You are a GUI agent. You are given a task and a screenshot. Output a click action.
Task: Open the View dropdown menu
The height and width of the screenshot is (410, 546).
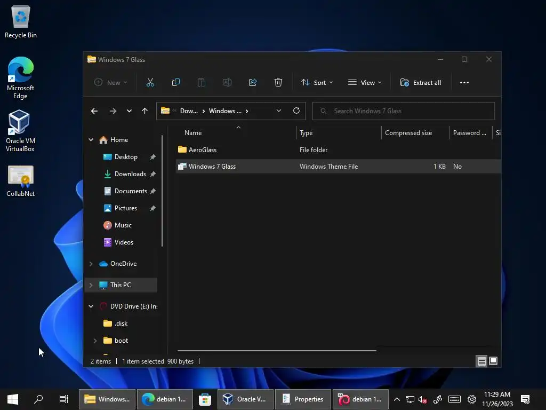[x=365, y=83]
